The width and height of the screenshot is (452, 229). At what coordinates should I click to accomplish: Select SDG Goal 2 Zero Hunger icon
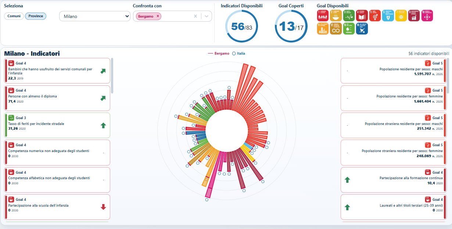pos(336,16)
